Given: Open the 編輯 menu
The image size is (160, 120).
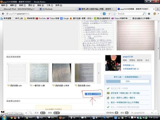Looking at the screenshot, I should (x=13, y=5).
